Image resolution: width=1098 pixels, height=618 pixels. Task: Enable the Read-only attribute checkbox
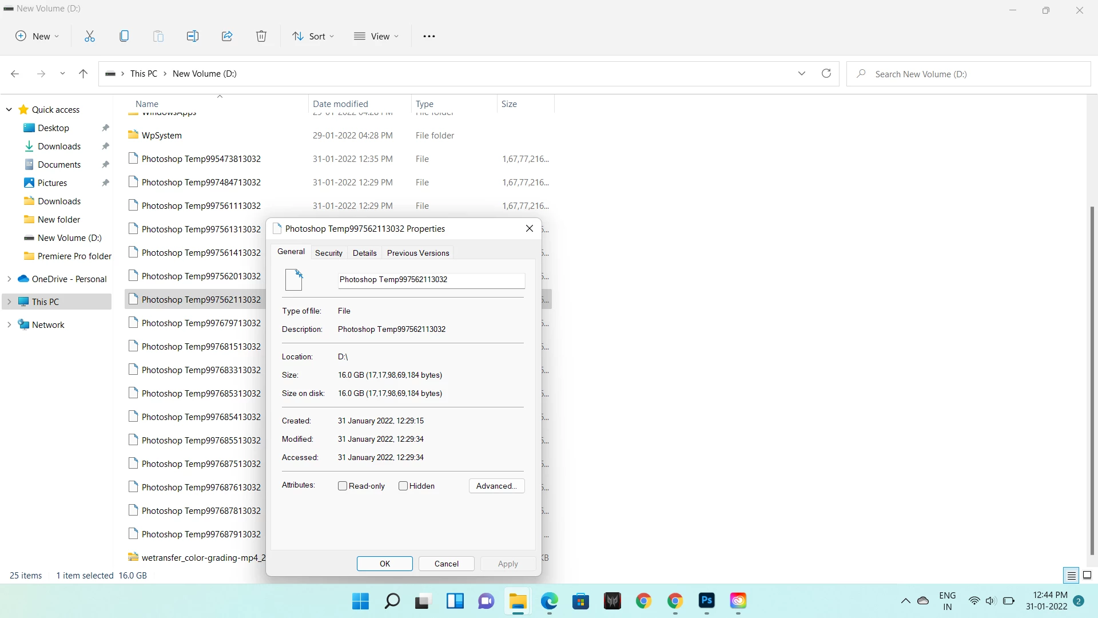pyautogui.click(x=343, y=486)
